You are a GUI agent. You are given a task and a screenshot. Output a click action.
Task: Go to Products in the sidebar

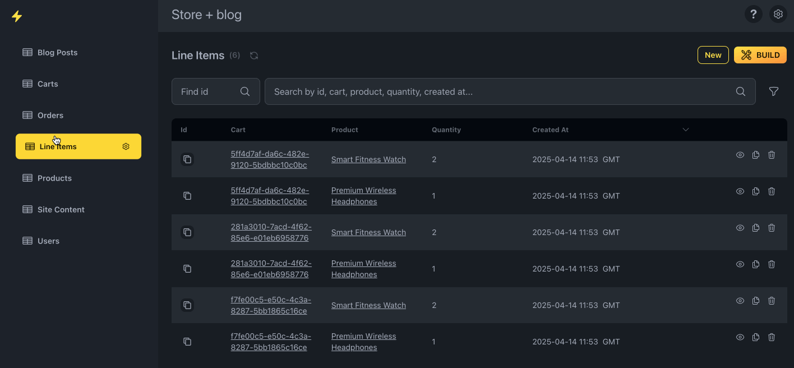coord(54,178)
